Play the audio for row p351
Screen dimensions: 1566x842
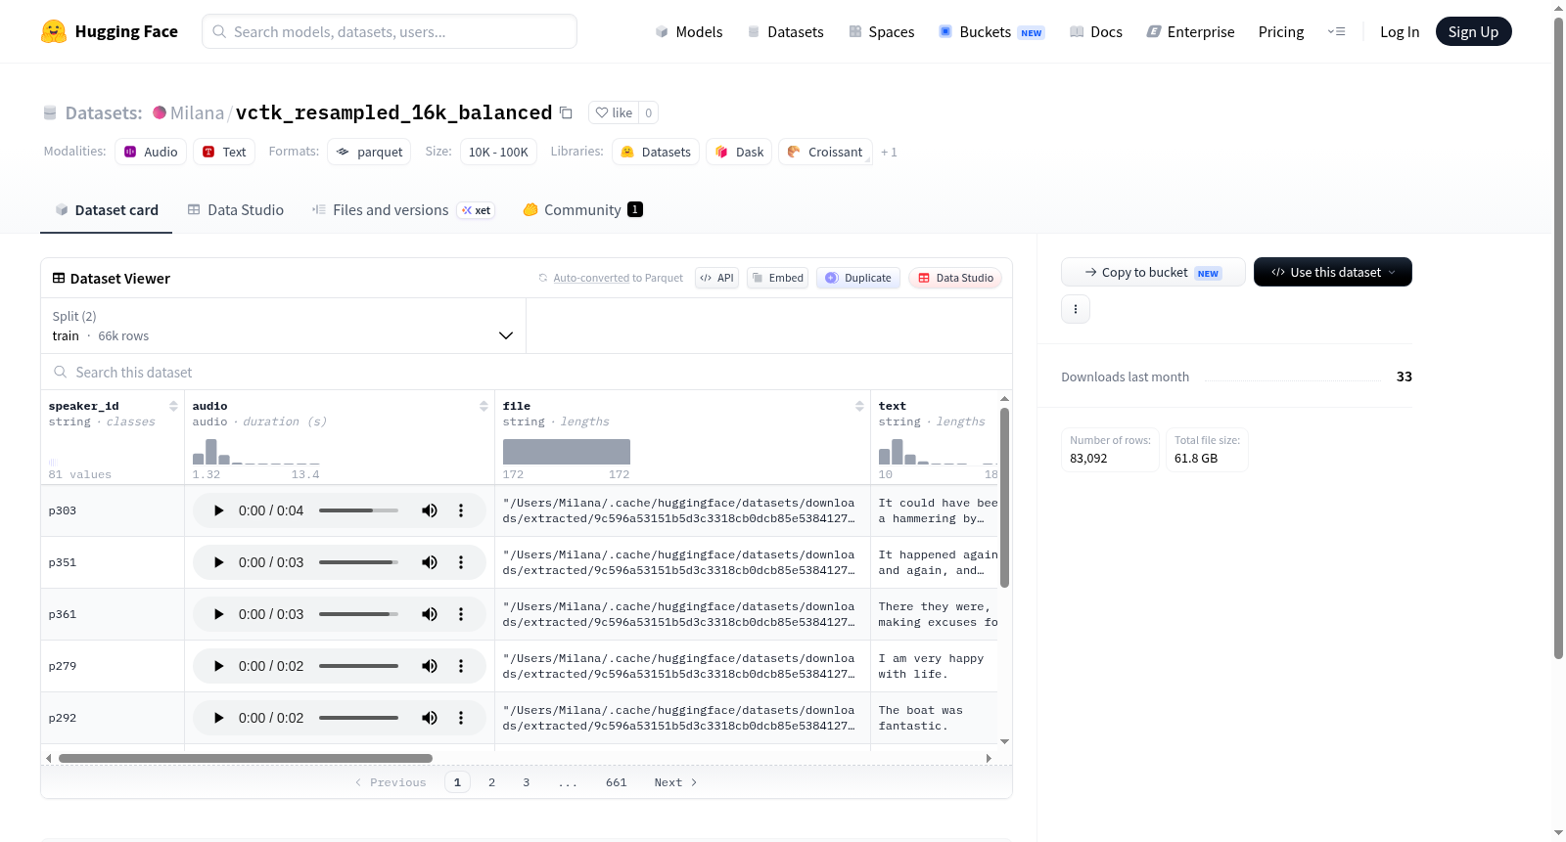[x=218, y=562]
